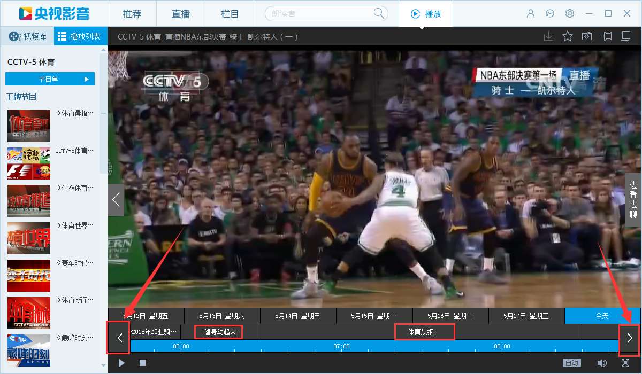The width and height of the screenshot is (642, 374).
Task: Click the 央视影音 logo
Action: point(54,13)
